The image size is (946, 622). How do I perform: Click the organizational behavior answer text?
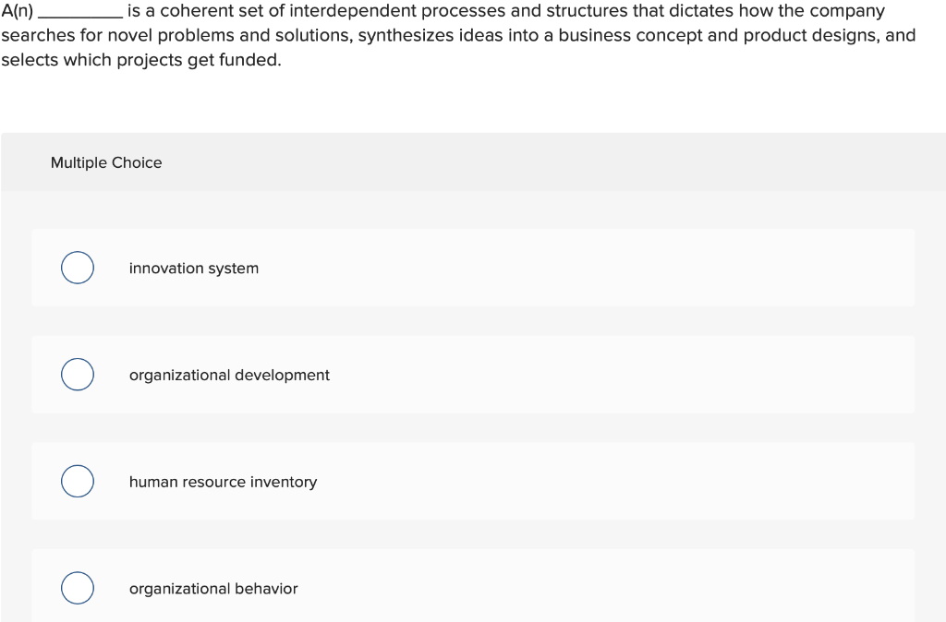click(213, 588)
